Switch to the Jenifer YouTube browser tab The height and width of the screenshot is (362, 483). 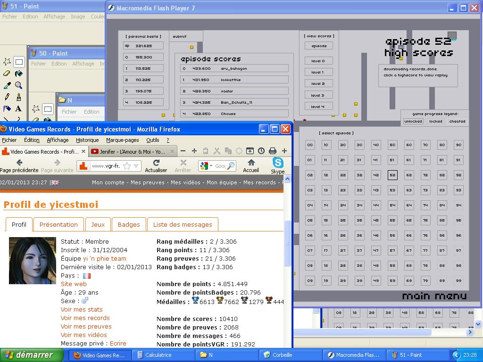[x=127, y=151]
